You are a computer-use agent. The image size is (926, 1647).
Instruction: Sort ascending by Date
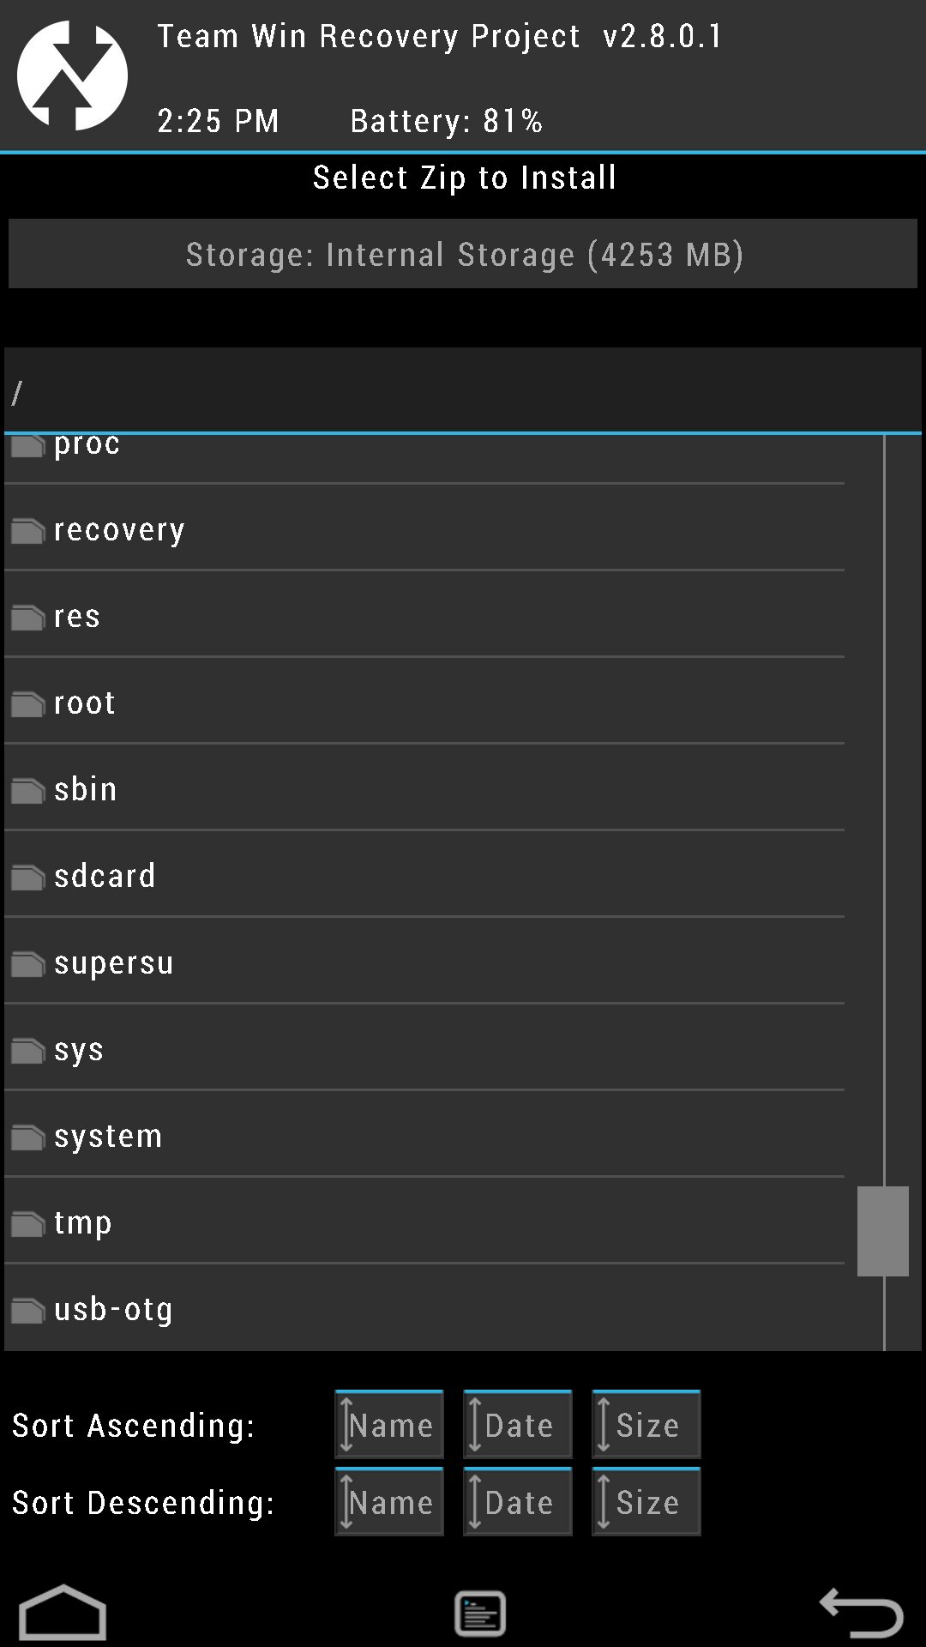coord(518,1424)
